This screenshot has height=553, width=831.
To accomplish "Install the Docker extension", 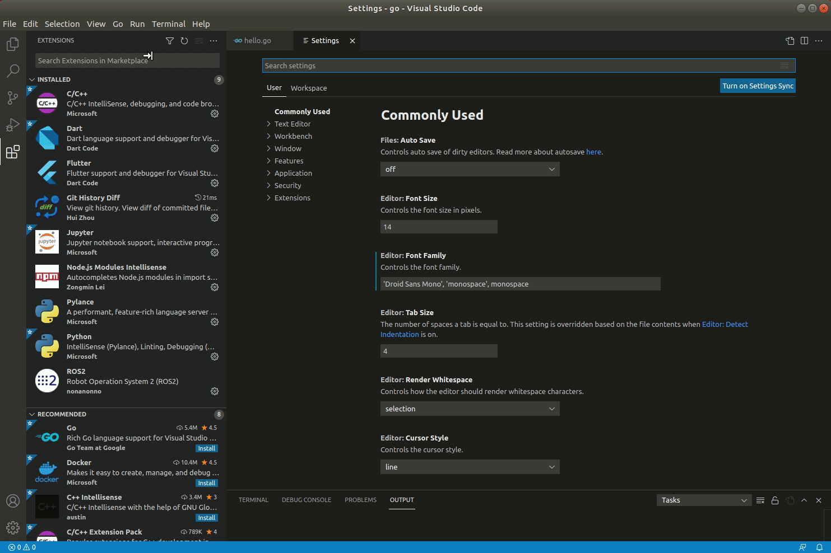I will click(x=207, y=483).
